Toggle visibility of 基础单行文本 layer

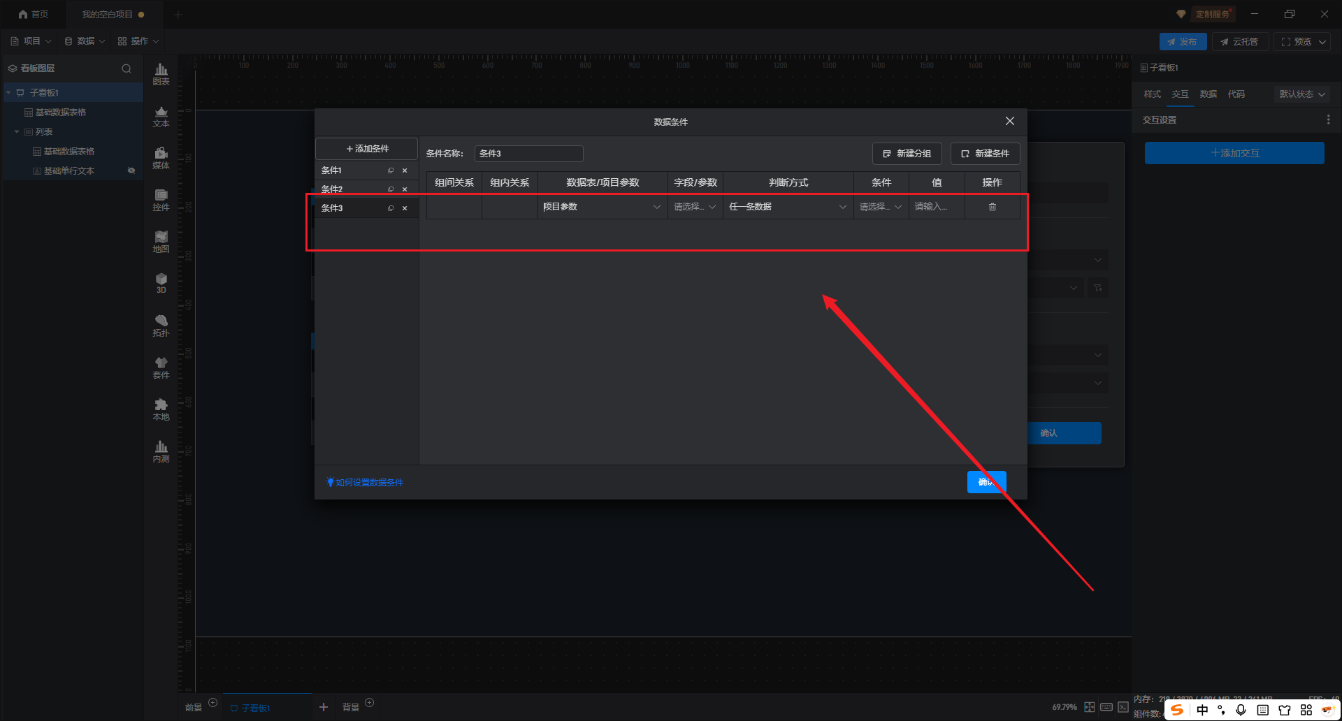coord(131,171)
